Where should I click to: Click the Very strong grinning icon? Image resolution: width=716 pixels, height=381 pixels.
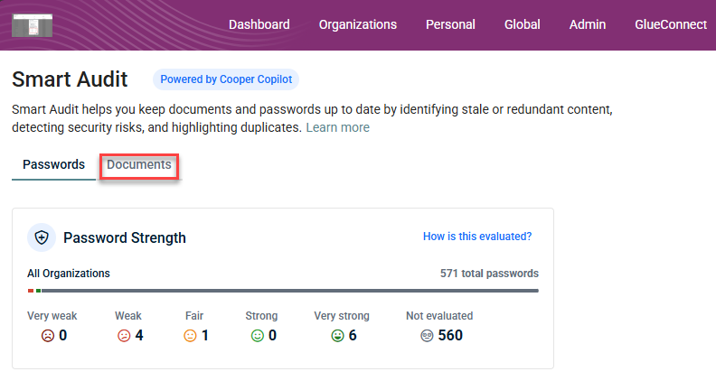tap(337, 336)
